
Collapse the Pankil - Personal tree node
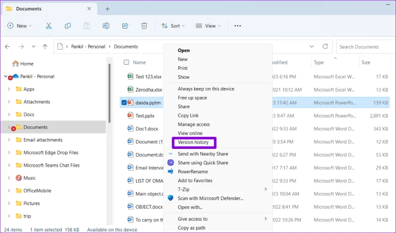point(5,76)
